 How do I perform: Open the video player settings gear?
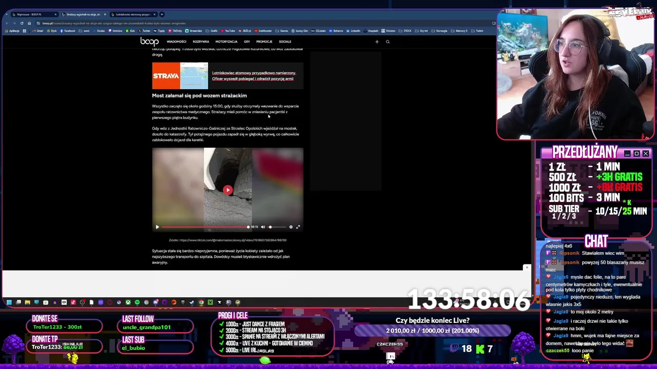[x=291, y=227]
